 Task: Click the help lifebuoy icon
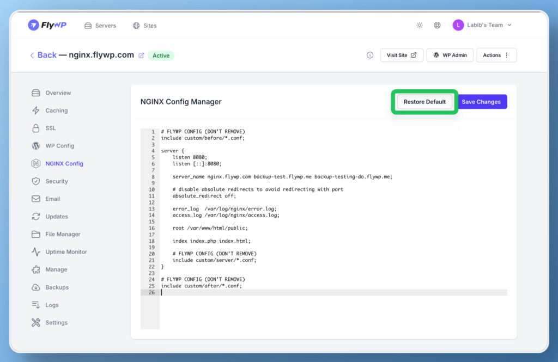pyautogui.click(x=437, y=25)
